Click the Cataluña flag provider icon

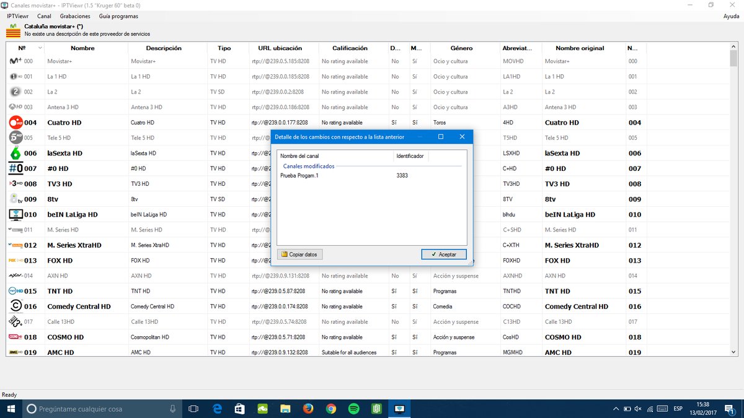point(13,30)
